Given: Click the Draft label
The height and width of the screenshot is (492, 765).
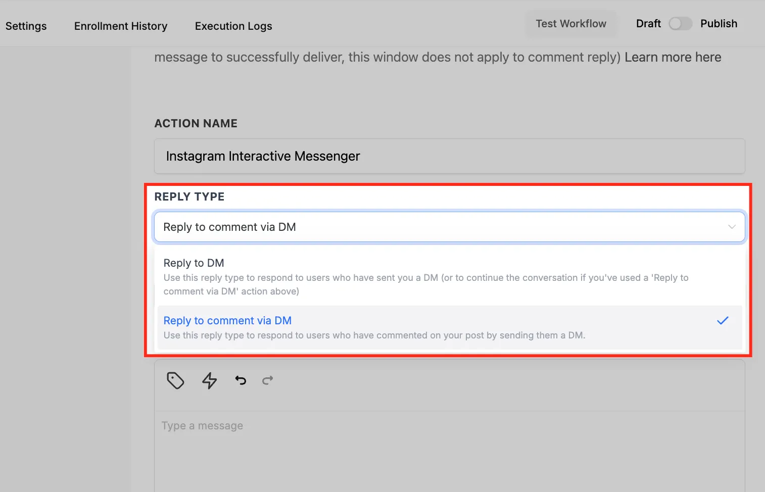Looking at the screenshot, I should click(x=648, y=24).
